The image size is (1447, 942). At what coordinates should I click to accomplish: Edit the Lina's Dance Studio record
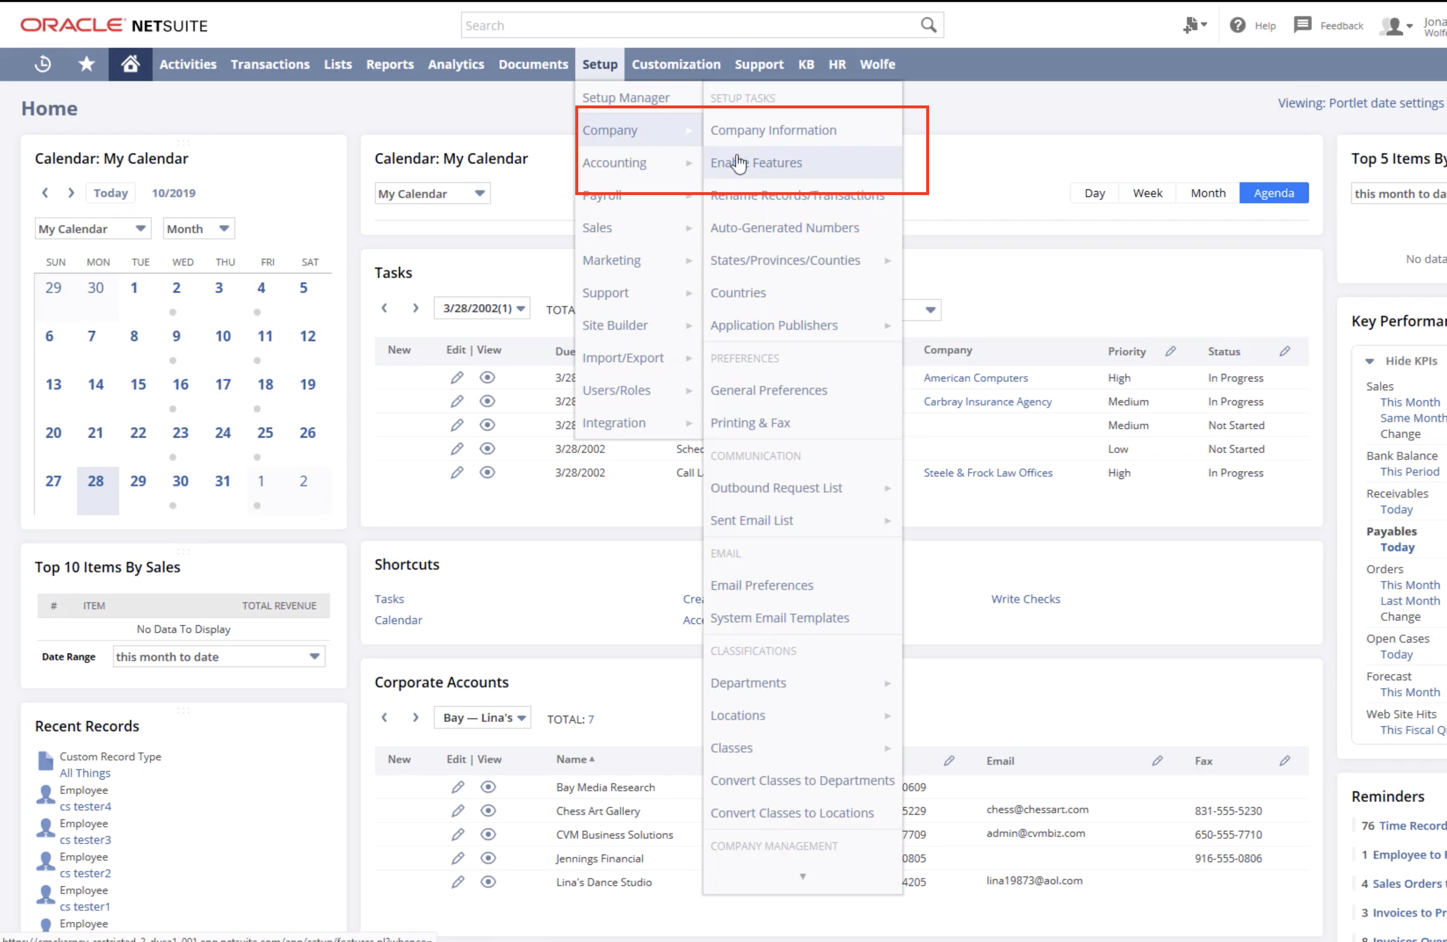click(457, 882)
